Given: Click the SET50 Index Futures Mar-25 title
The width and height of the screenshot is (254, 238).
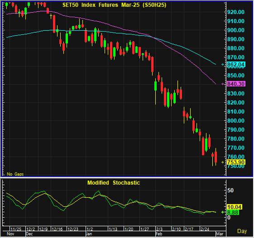Looking at the screenshot, I should pos(115,5).
